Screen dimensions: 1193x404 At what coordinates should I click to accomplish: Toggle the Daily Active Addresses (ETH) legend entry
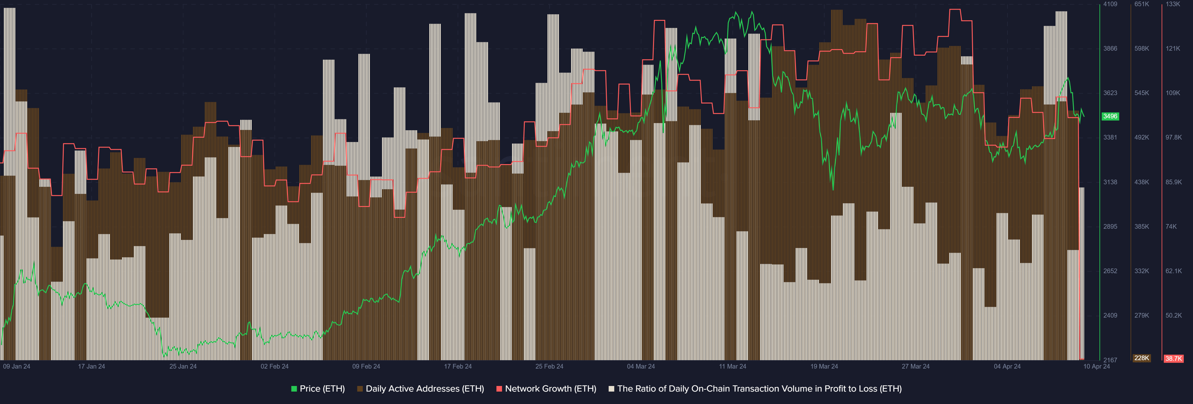pos(421,389)
